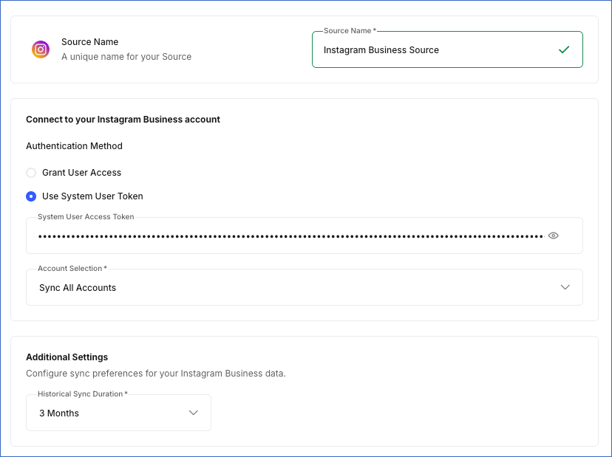Viewport: 612px width, 457px height.
Task: Select the Grant User Access radio option
Action: pos(31,173)
